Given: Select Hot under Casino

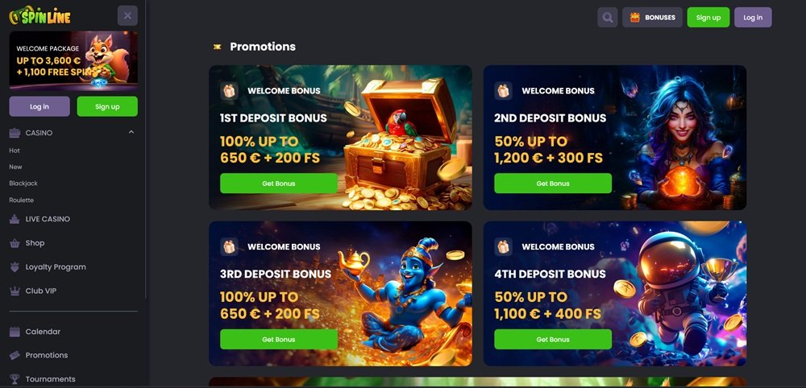Looking at the screenshot, I should (x=15, y=151).
